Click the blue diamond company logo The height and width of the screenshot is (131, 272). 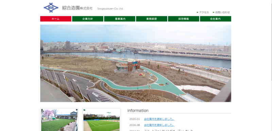51,7
